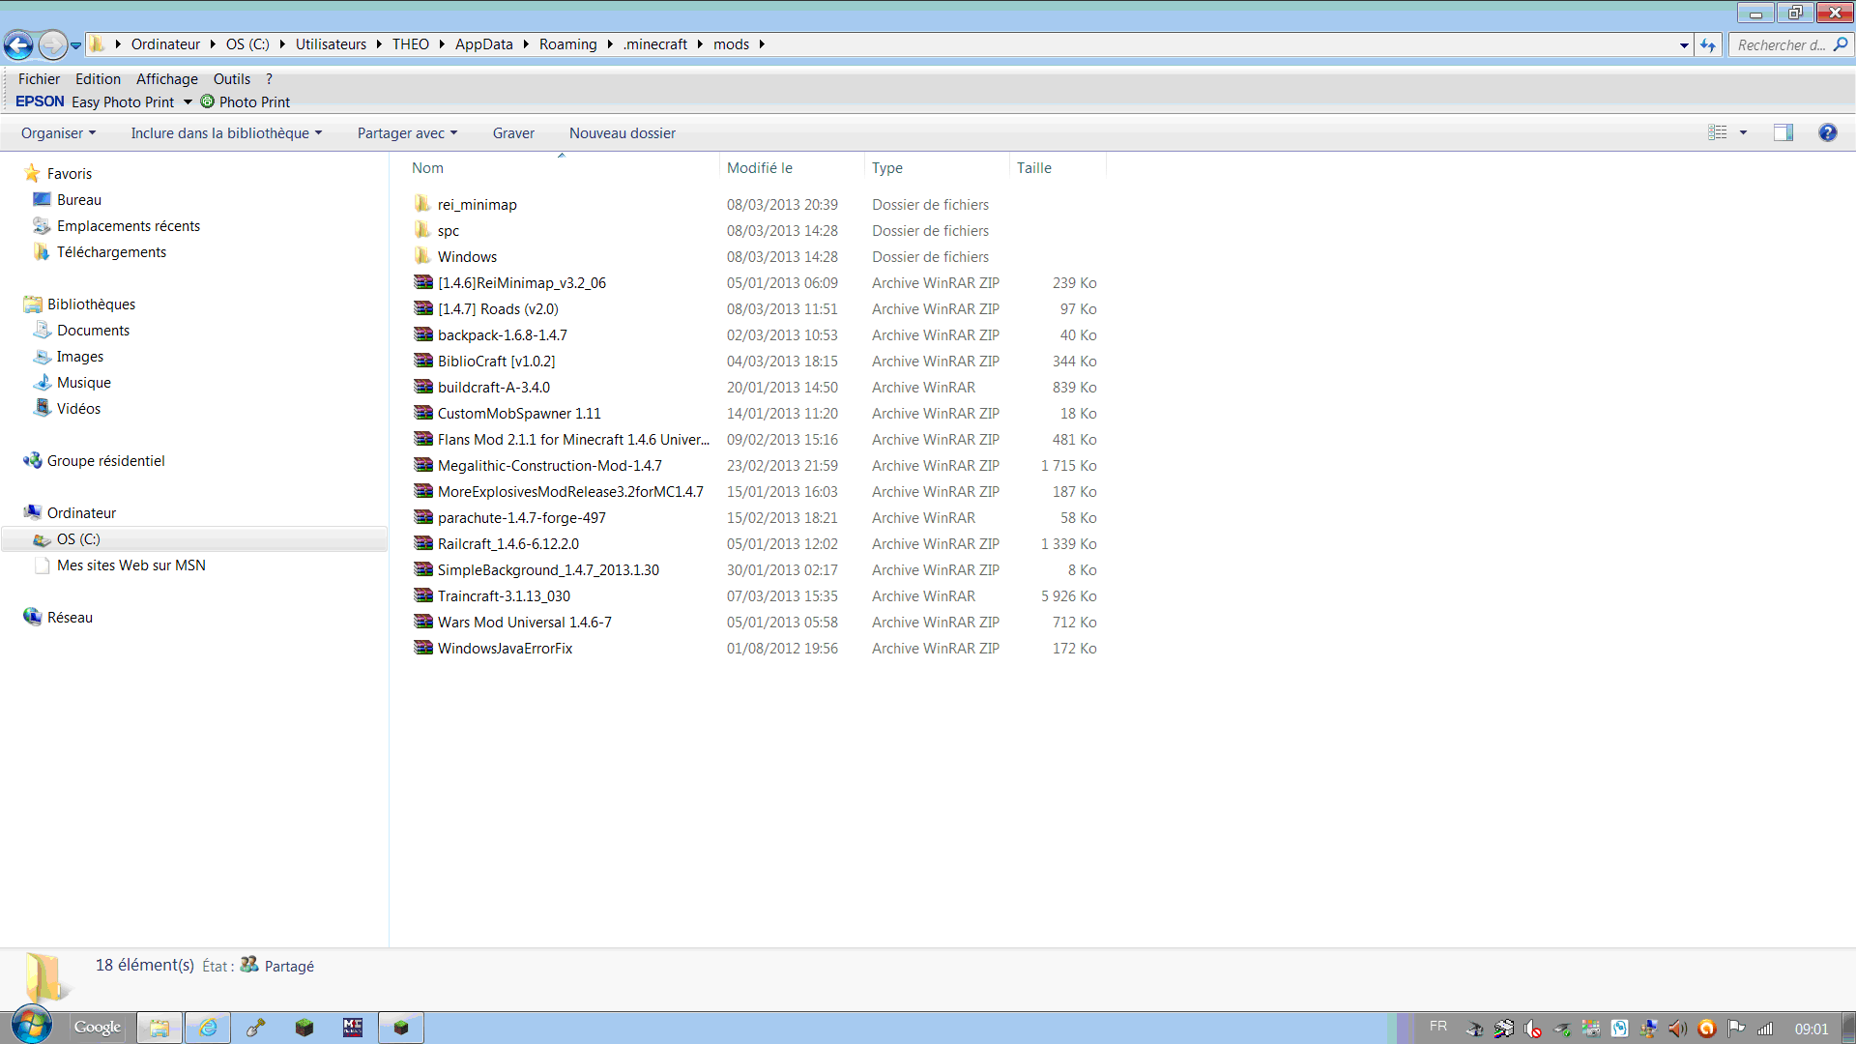Toggle the preview pane
This screenshot has width=1856, height=1044.
(x=1783, y=132)
